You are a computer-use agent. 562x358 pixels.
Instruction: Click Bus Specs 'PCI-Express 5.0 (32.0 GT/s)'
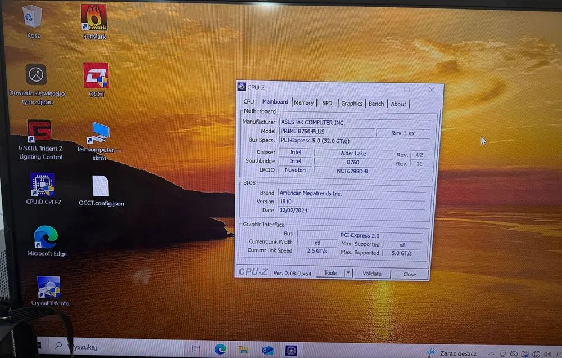tap(355, 141)
